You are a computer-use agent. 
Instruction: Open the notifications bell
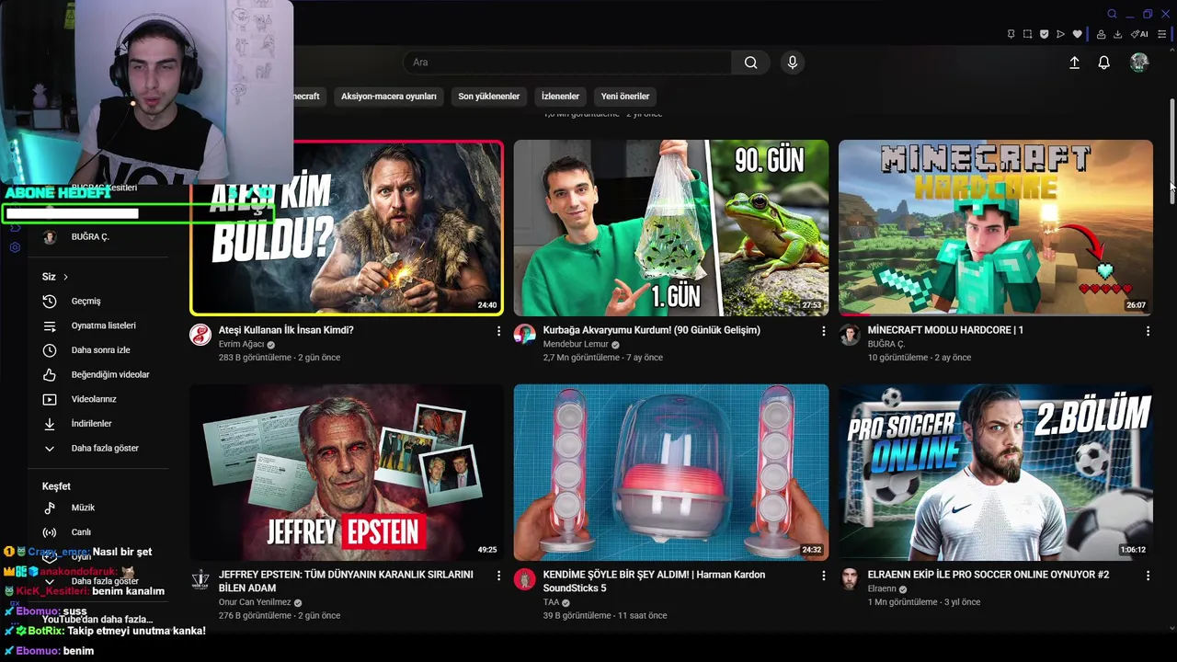tap(1104, 63)
